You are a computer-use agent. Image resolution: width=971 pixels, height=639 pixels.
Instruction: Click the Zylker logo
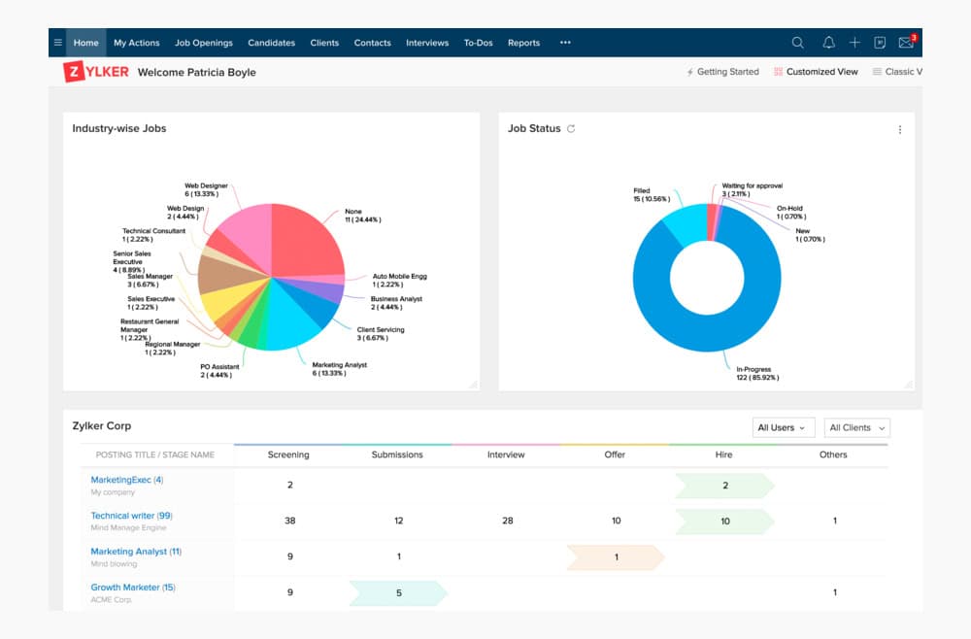tap(96, 72)
